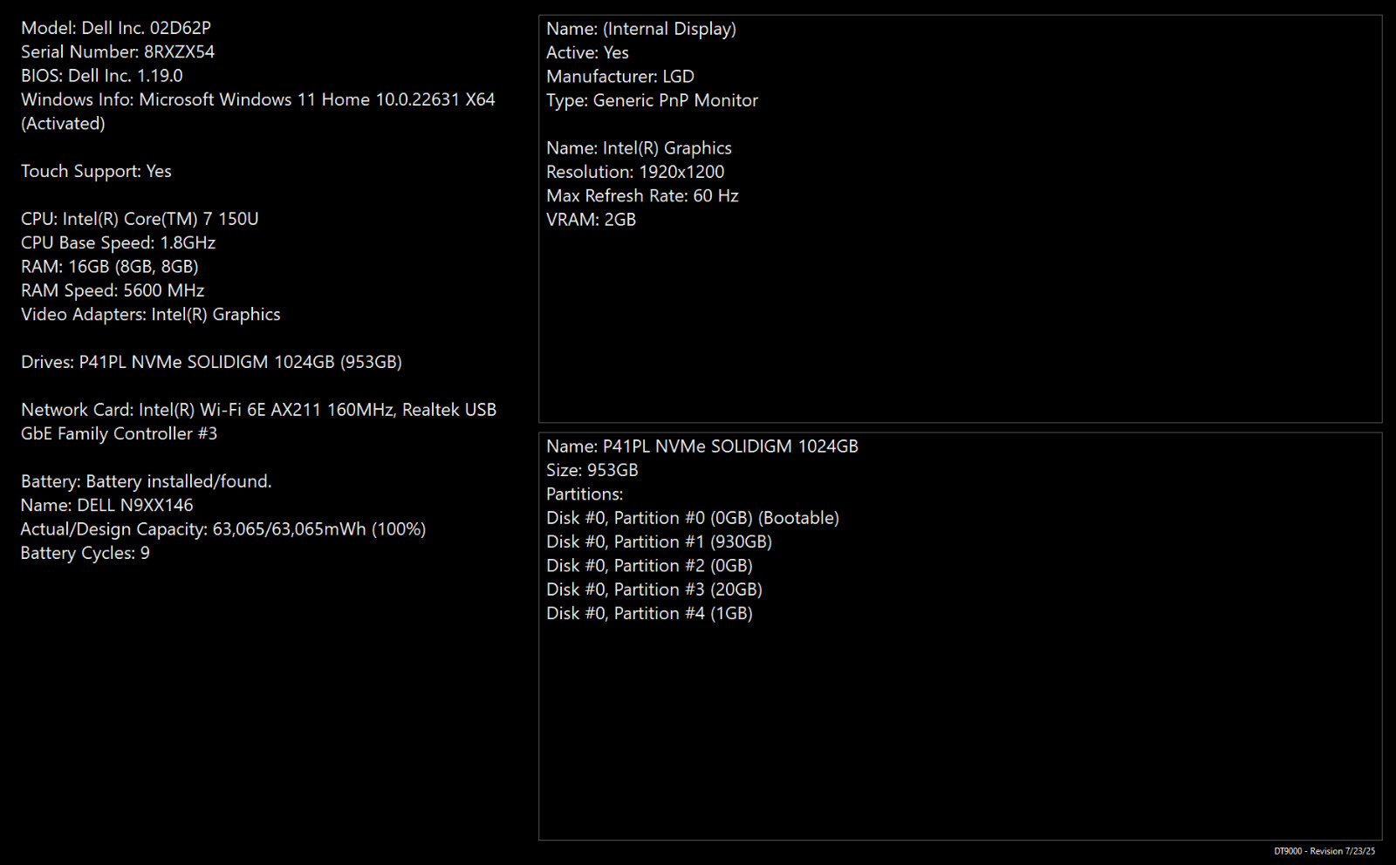Select Disk #0, Partition #4 (1GB)
The height and width of the screenshot is (865, 1396).
click(649, 613)
